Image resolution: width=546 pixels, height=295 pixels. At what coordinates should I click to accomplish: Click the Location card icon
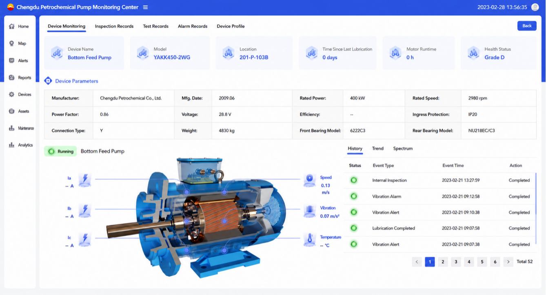pos(229,53)
